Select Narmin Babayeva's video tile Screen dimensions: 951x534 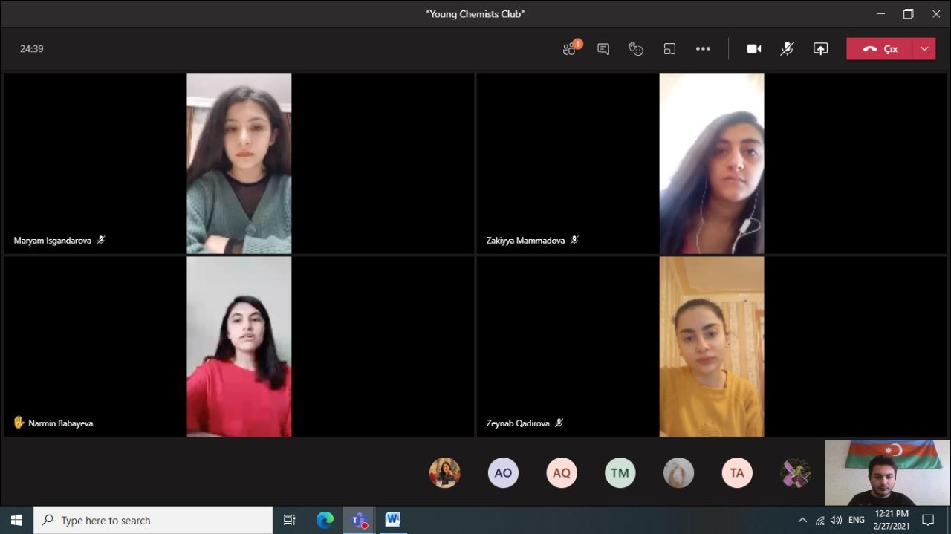(238, 347)
